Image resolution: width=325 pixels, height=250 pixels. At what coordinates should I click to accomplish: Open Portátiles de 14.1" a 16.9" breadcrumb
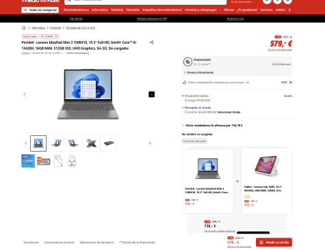pyautogui.click(x=81, y=28)
